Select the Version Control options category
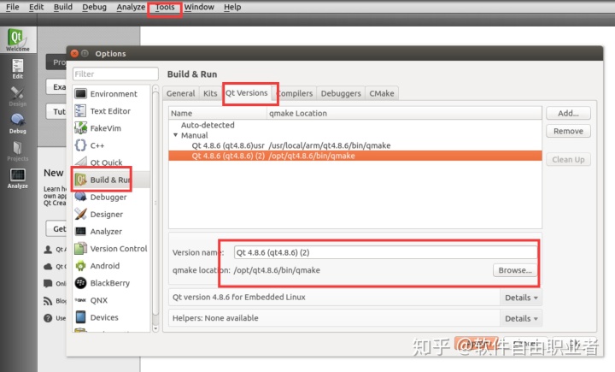The width and height of the screenshot is (615, 372). point(111,249)
